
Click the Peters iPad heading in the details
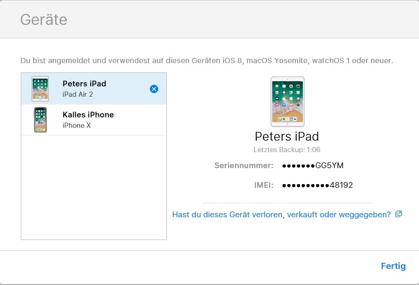point(287,137)
